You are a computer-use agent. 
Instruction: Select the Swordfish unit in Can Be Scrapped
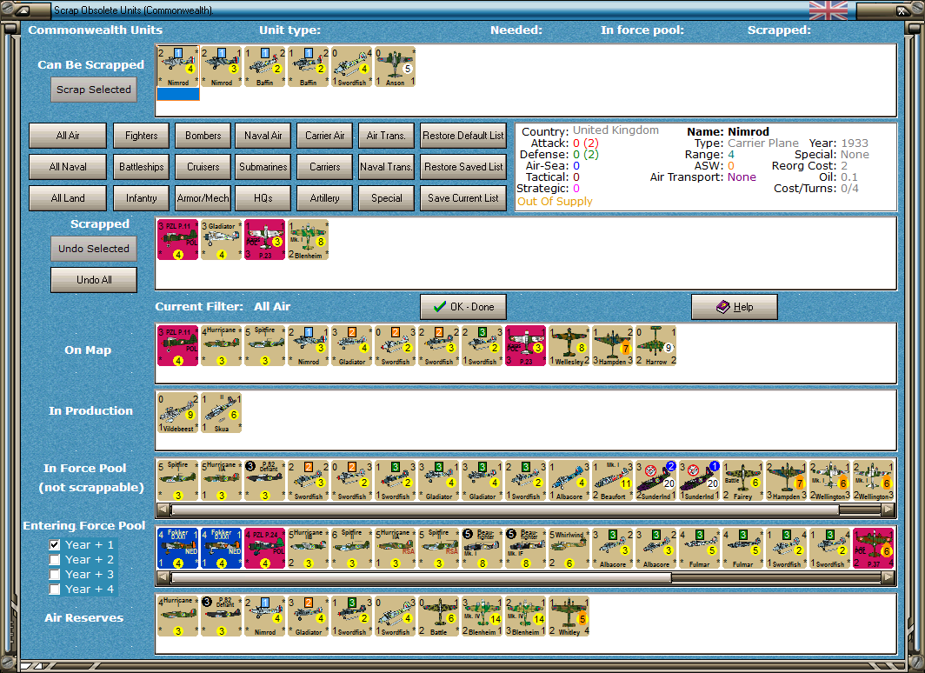click(x=351, y=67)
